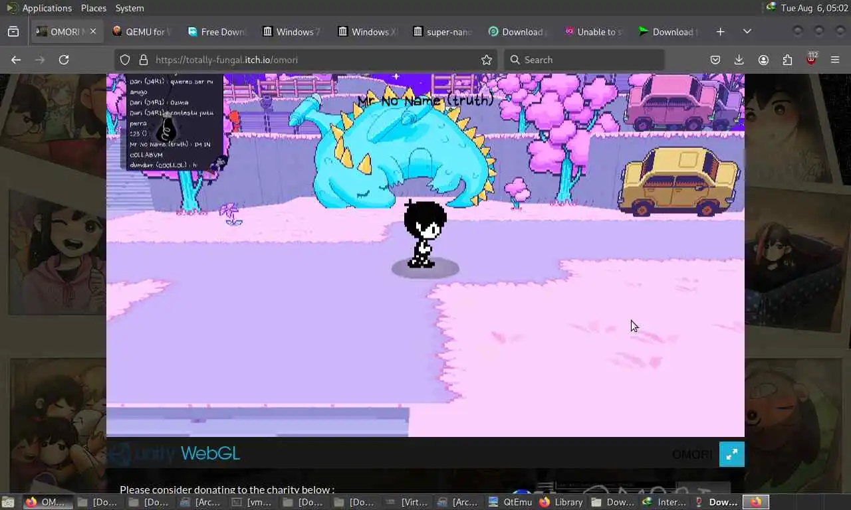Open the bold Dow... taskbar entry
The height and width of the screenshot is (510, 851).
click(x=715, y=502)
